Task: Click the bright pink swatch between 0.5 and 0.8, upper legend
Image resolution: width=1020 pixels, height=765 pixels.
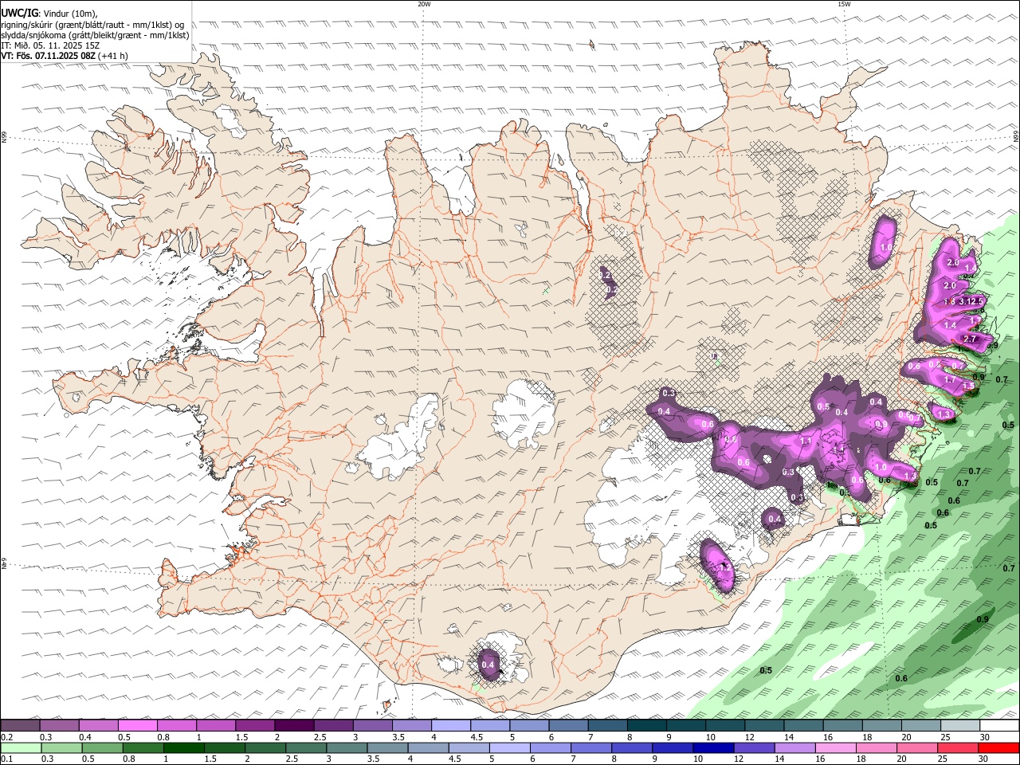Action: 137,725
